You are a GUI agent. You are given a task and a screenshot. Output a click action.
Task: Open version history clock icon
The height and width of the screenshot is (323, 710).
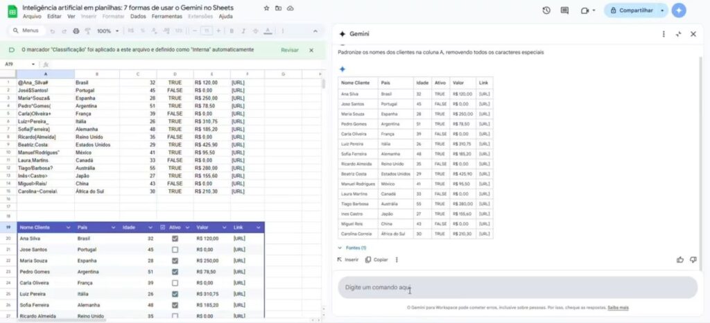546,10
